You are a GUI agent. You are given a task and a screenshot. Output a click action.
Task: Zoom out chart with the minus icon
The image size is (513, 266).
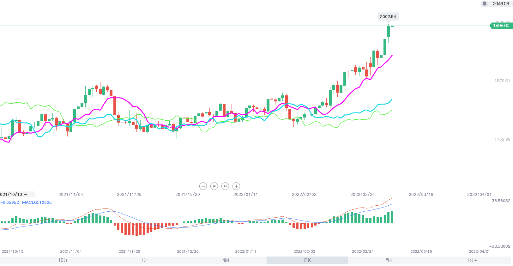click(203, 186)
